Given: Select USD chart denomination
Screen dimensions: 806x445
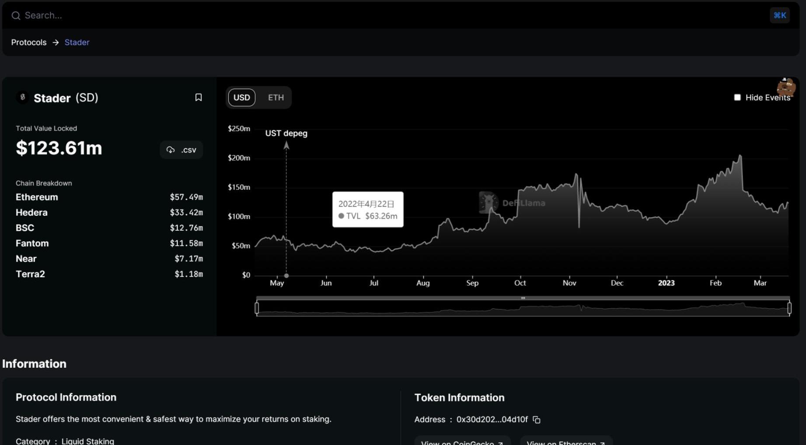Looking at the screenshot, I should pyautogui.click(x=241, y=97).
